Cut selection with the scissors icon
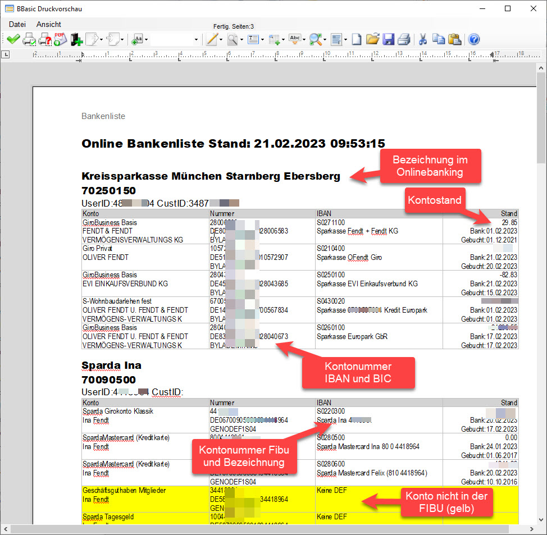The width and height of the screenshot is (547, 535). (423, 39)
